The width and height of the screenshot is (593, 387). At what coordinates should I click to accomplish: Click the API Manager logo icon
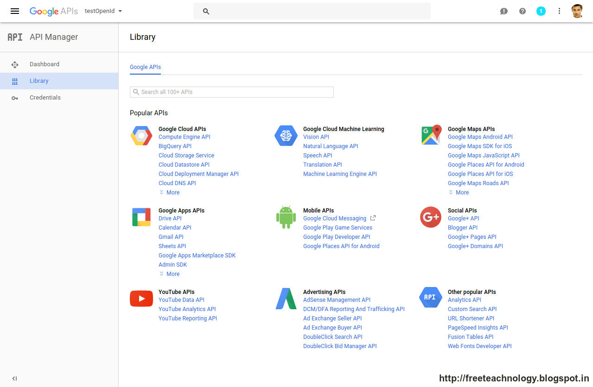[15, 37]
